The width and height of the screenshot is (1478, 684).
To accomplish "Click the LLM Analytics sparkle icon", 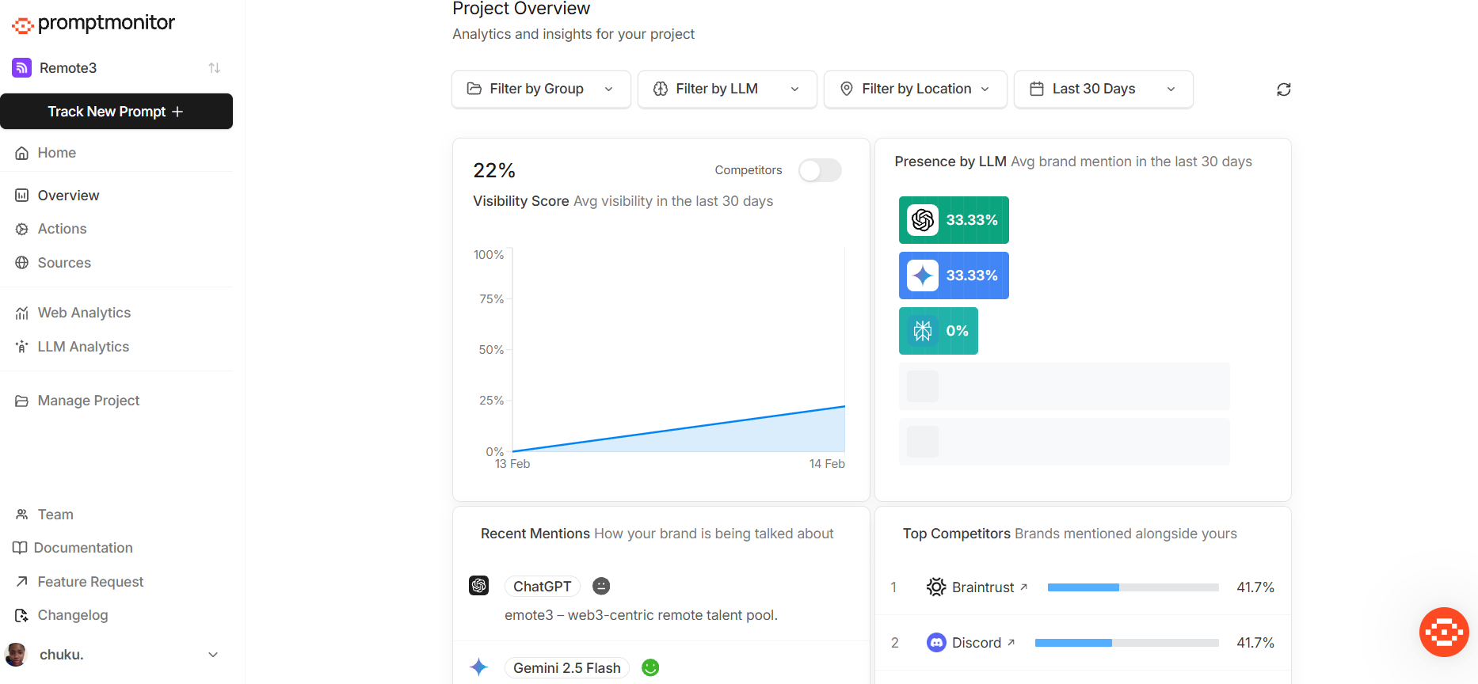I will pos(22,347).
